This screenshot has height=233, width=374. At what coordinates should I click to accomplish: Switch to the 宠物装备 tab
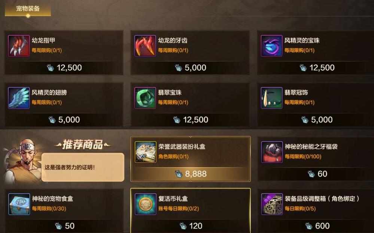pos(28,9)
